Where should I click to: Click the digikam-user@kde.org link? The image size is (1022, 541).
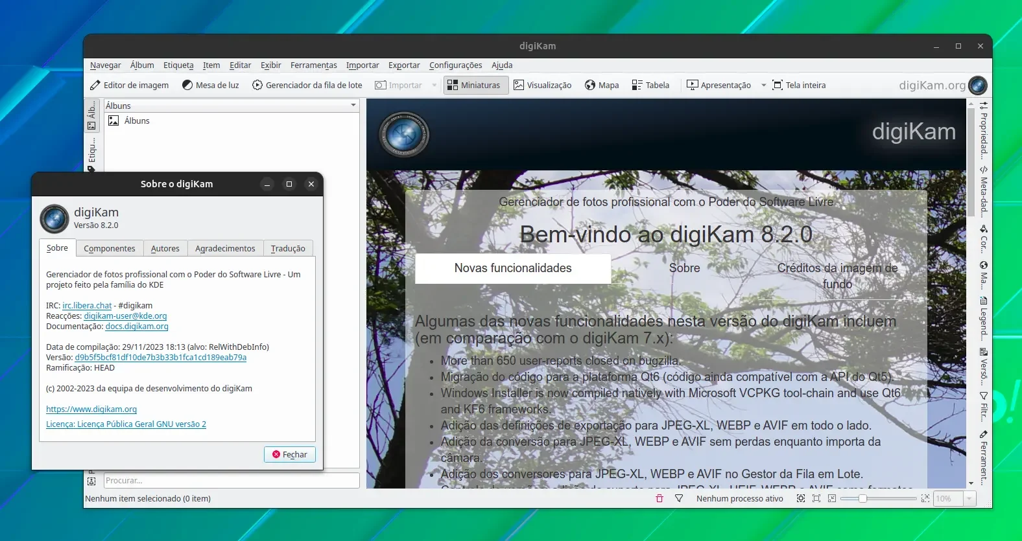(125, 316)
